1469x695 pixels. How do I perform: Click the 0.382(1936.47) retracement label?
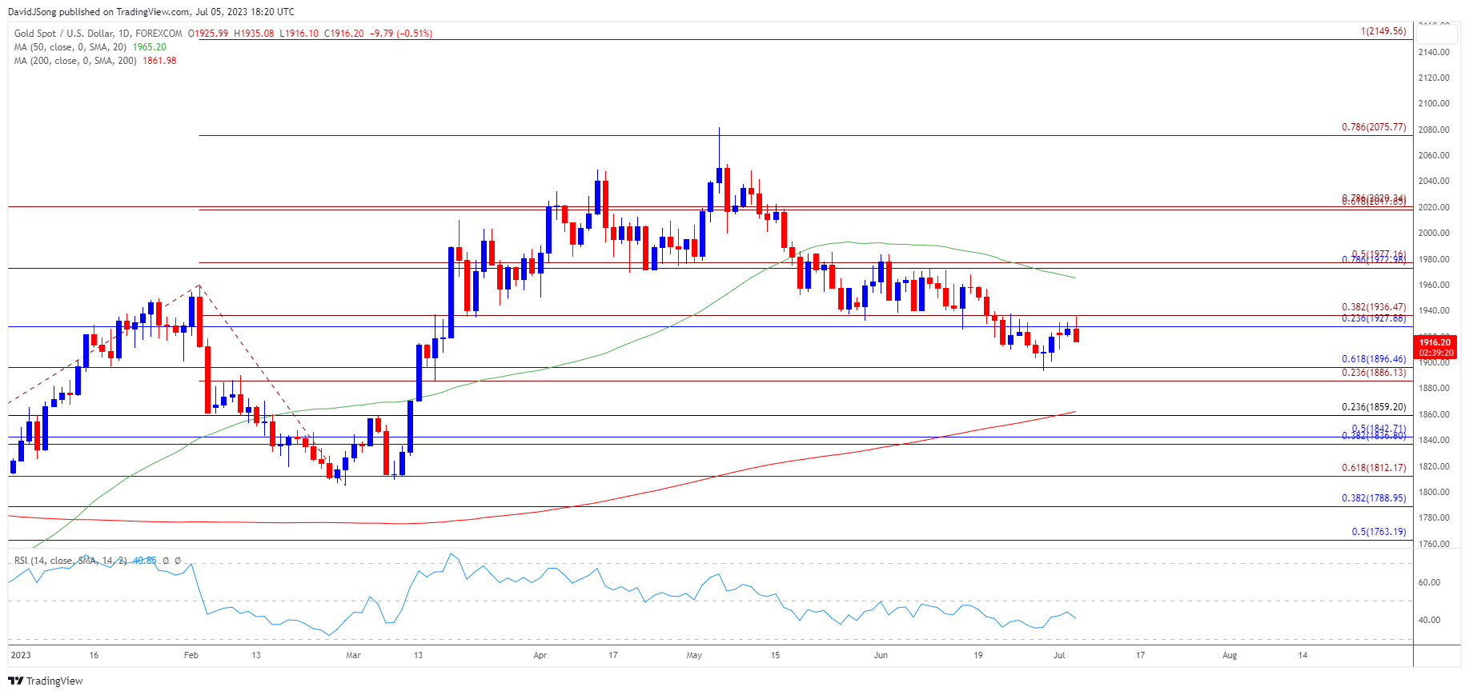tap(1374, 307)
